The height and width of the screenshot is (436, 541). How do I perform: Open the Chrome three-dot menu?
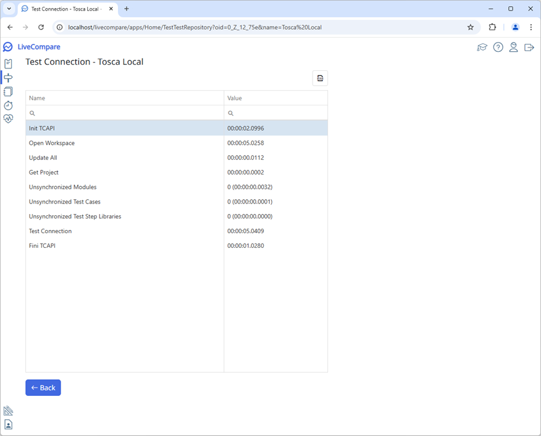531,27
